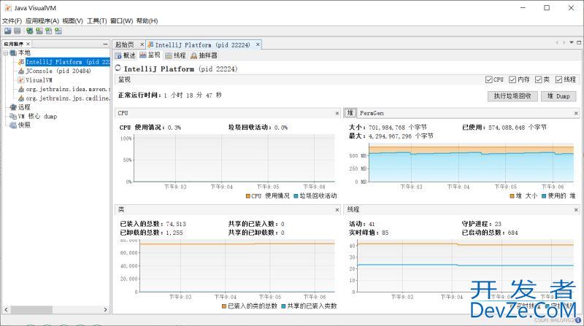The height and width of the screenshot is (326, 584).
Task: Switch to the 概述 tab
Action: pyautogui.click(x=125, y=55)
